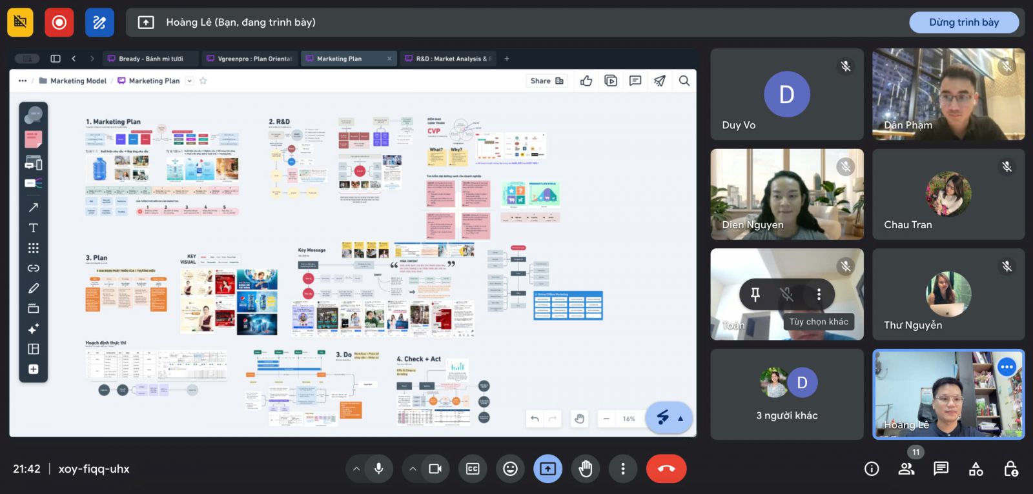Open the dotted grid apps tool
1033x494 pixels.
34,248
